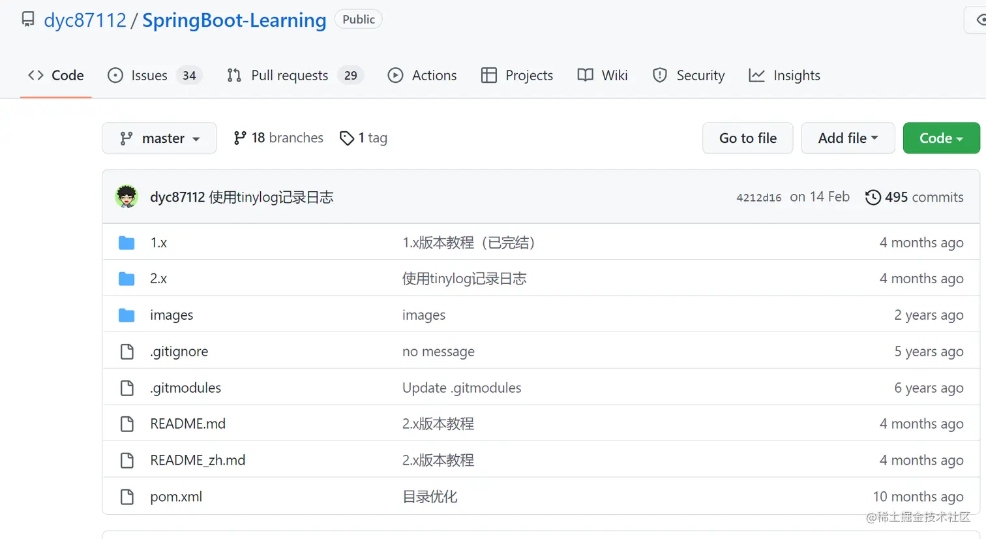The width and height of the screenshot is (986, 539).
Task: Click the file icon for README_zh.md
Action: coord(127,460)
